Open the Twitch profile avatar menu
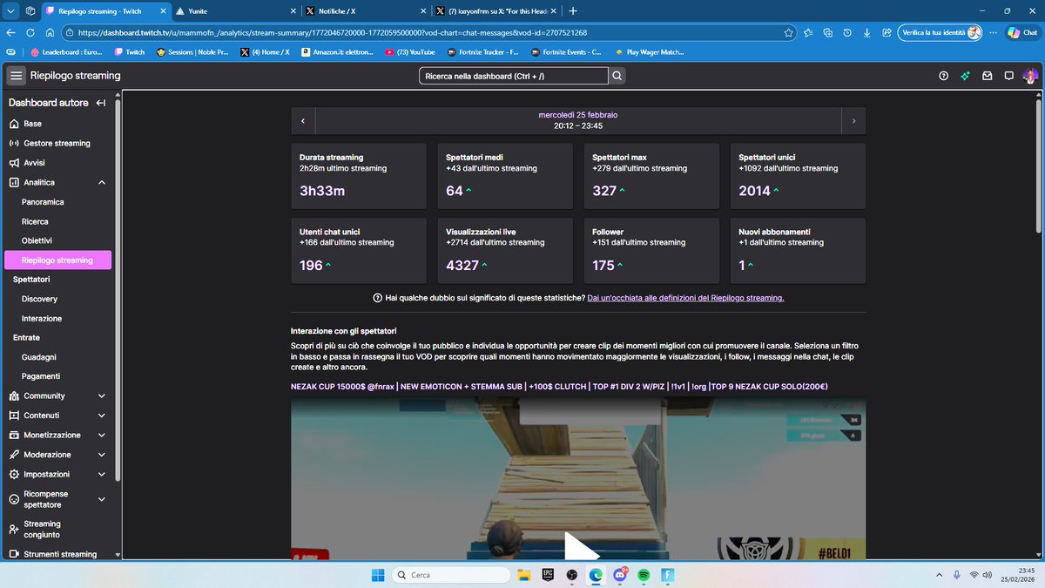Image resolution: width=1045 pixels, height=588 pixels. coord(1030,76)
